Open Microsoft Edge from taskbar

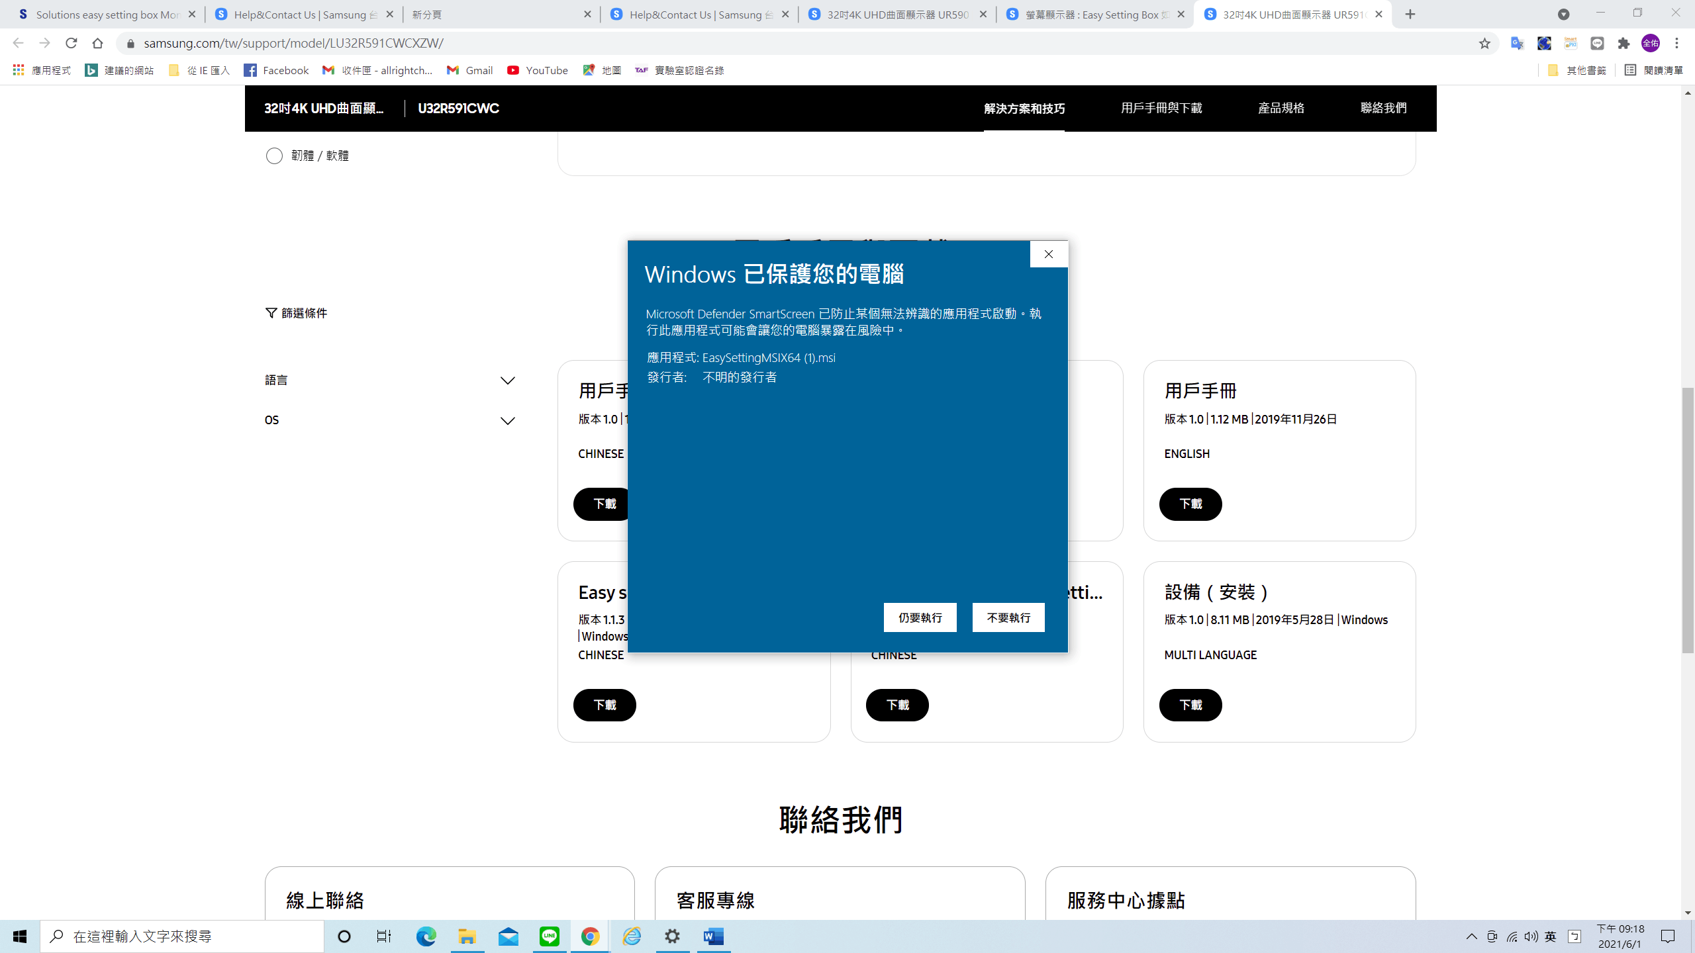[426, 936]
